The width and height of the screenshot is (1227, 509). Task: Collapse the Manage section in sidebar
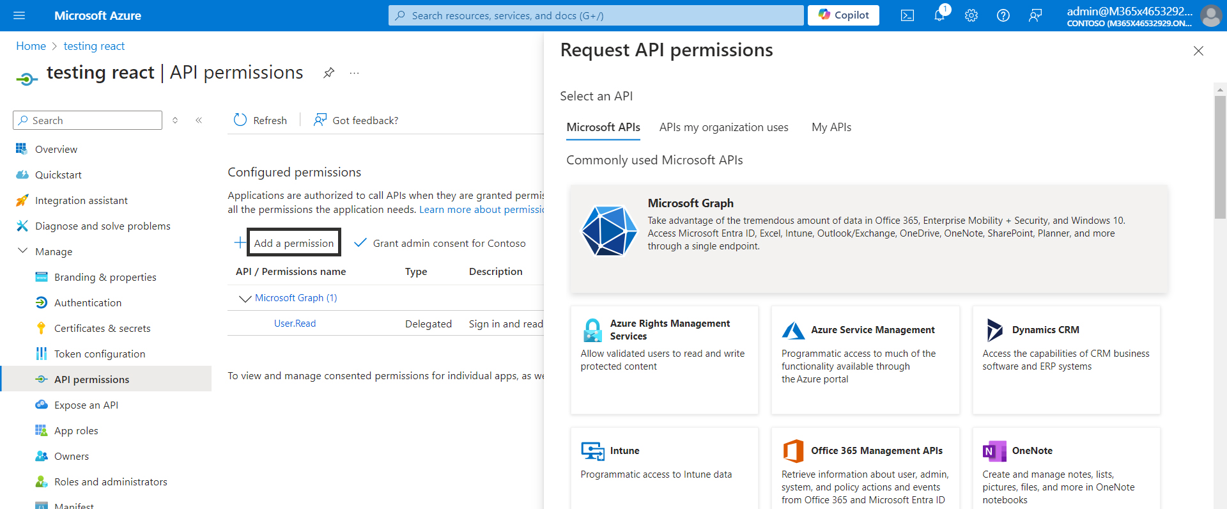(x=22, y=251)
